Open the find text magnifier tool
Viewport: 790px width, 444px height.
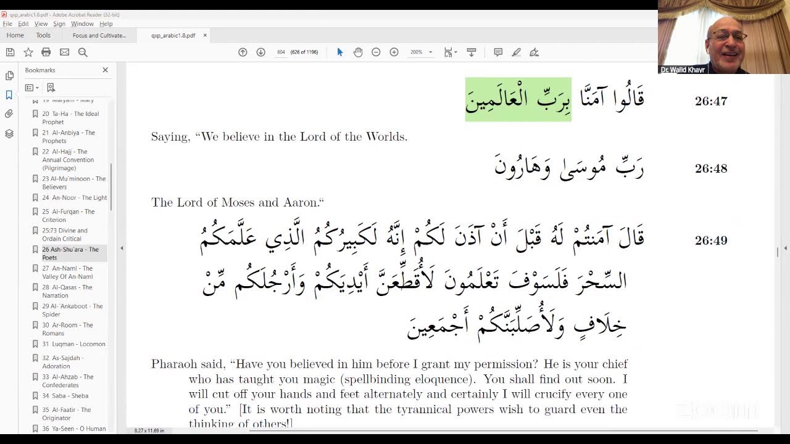(x=83, y=52)
